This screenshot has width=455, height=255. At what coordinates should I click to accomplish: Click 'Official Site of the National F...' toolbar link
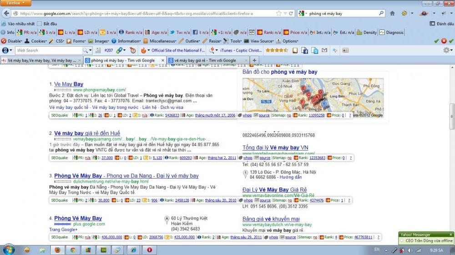pos(178,50)
